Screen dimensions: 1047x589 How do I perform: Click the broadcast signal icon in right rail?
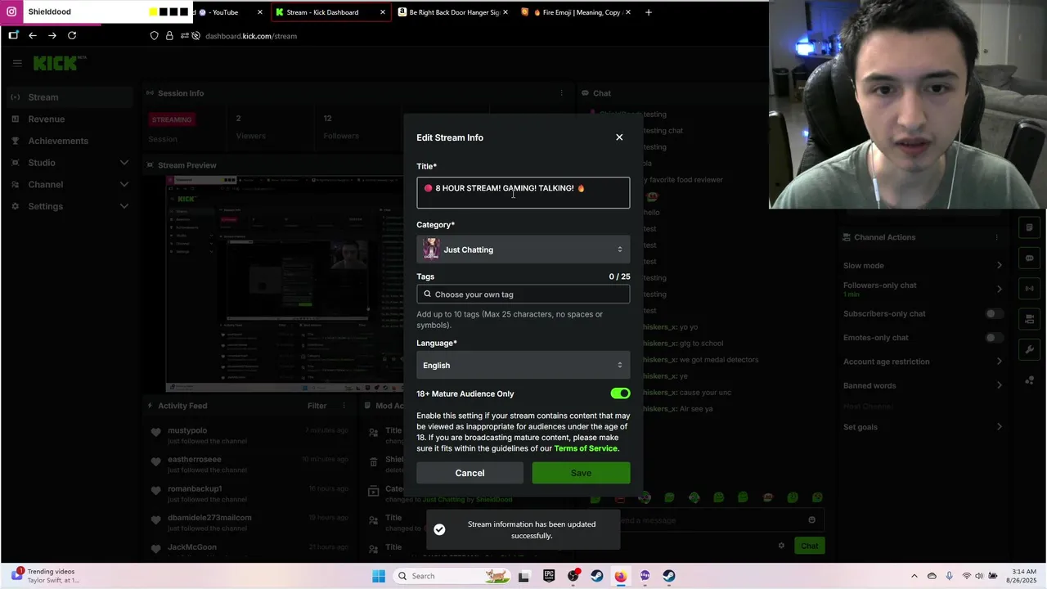1029,289
